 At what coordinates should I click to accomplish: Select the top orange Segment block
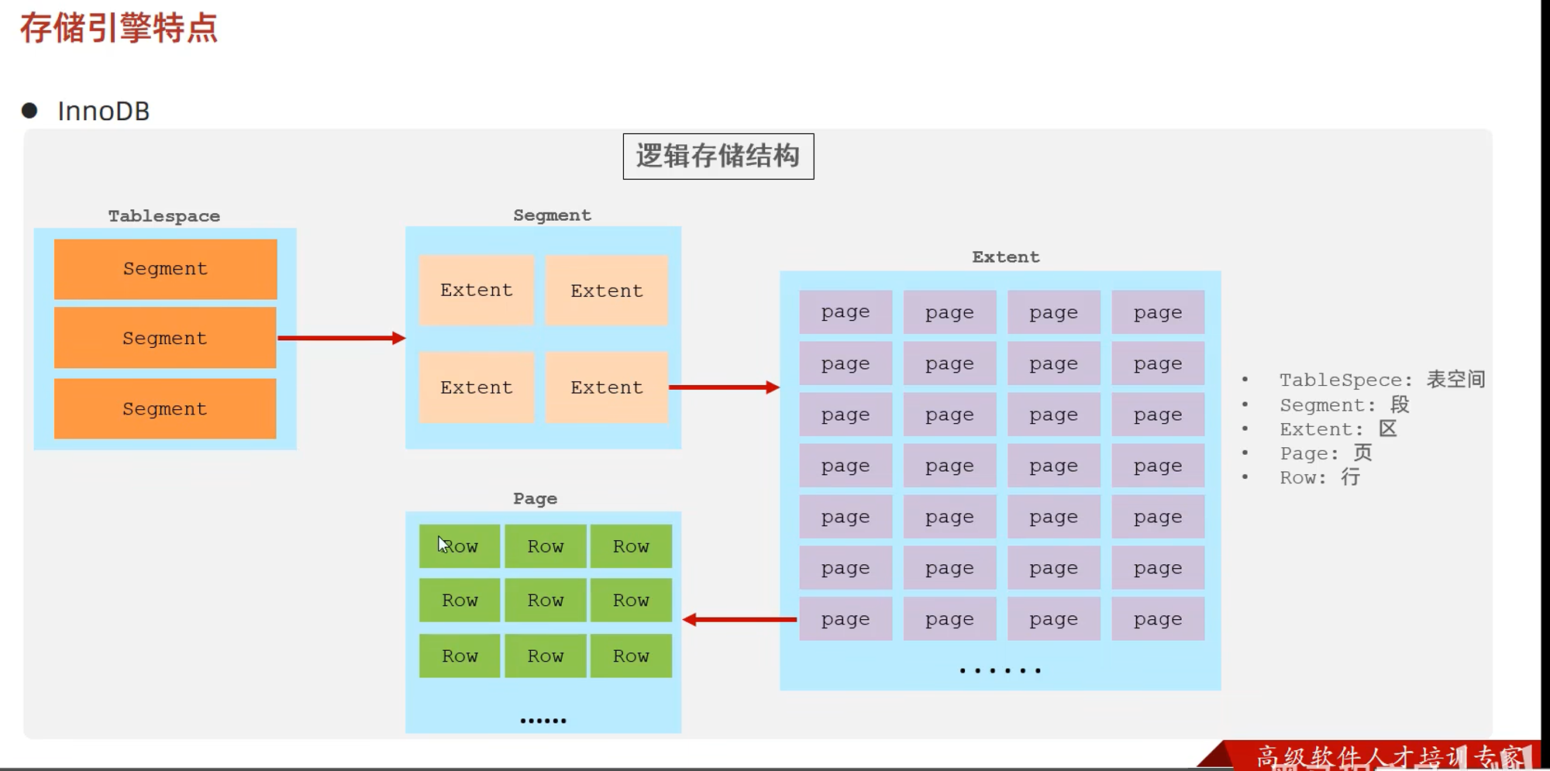165,269
